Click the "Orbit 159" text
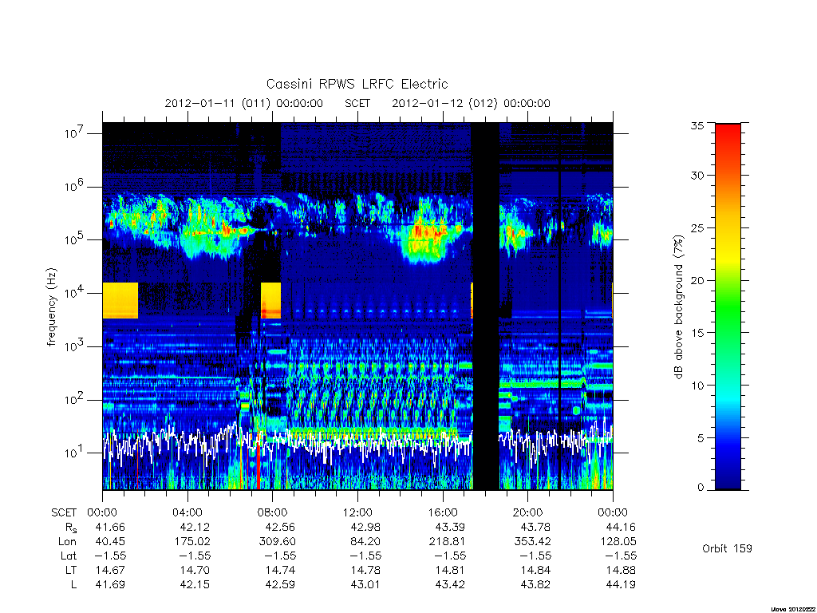 [x=727, y=548]
